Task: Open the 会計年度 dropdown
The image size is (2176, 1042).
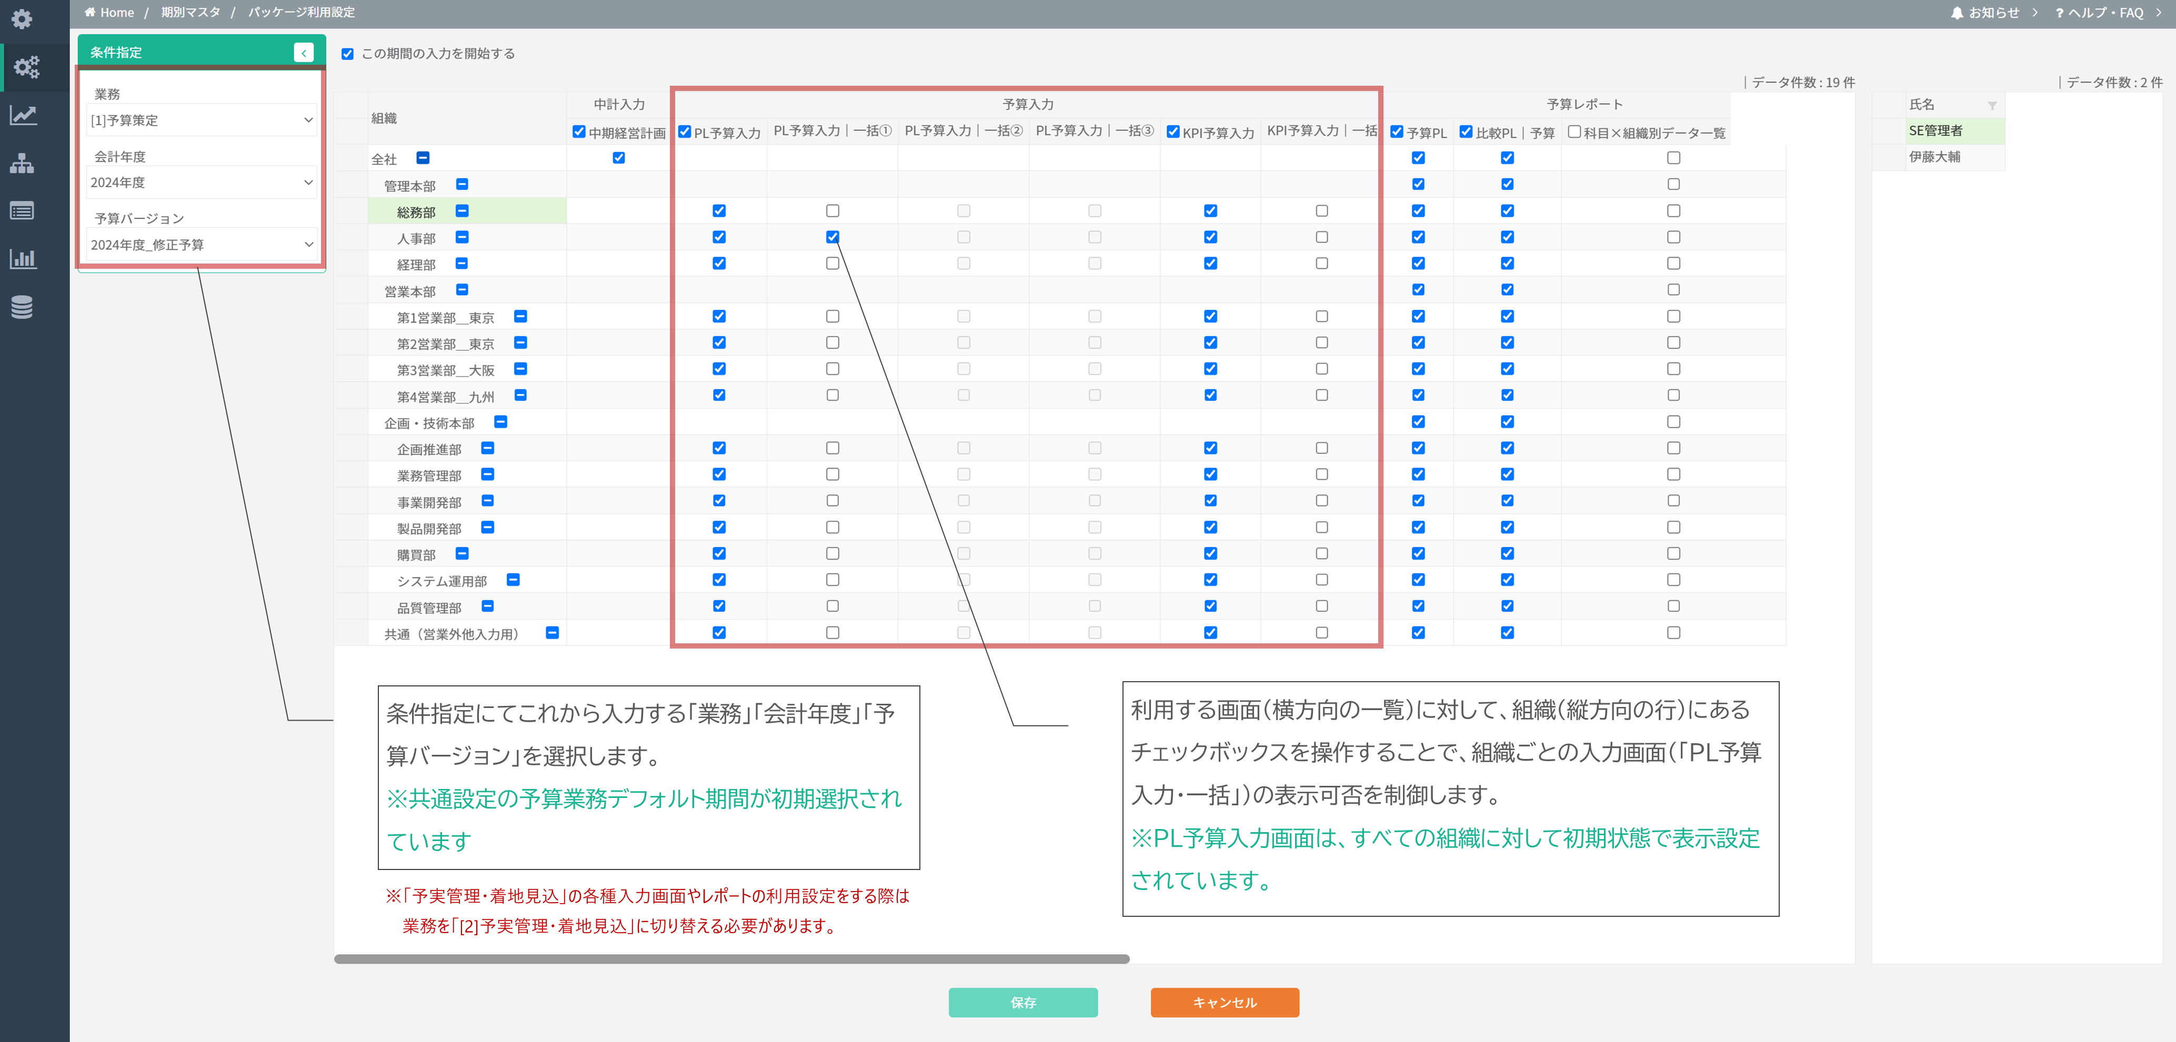Action: click(201, 183)
